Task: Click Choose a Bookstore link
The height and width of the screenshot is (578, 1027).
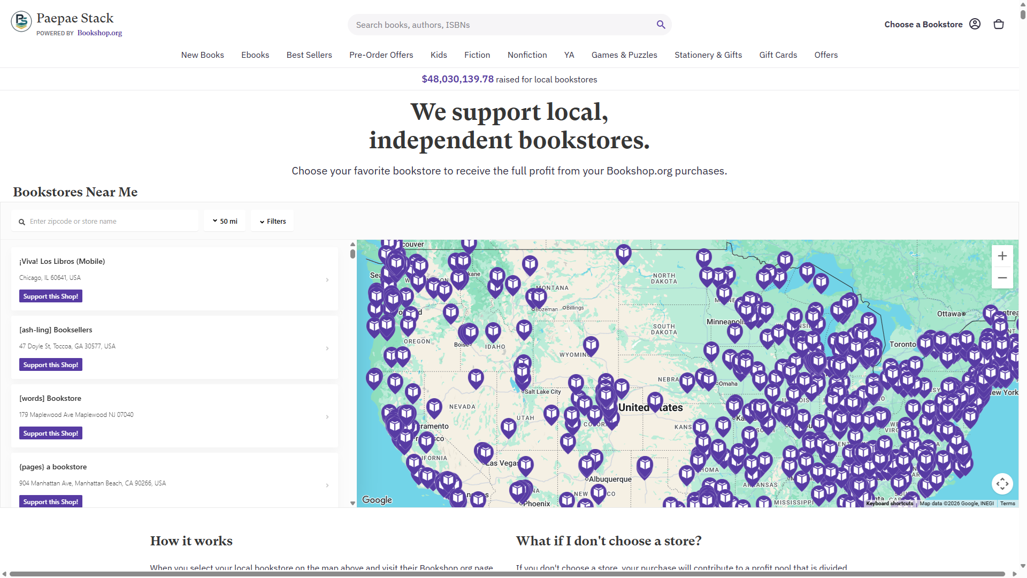Action: [x=923, y=25]
